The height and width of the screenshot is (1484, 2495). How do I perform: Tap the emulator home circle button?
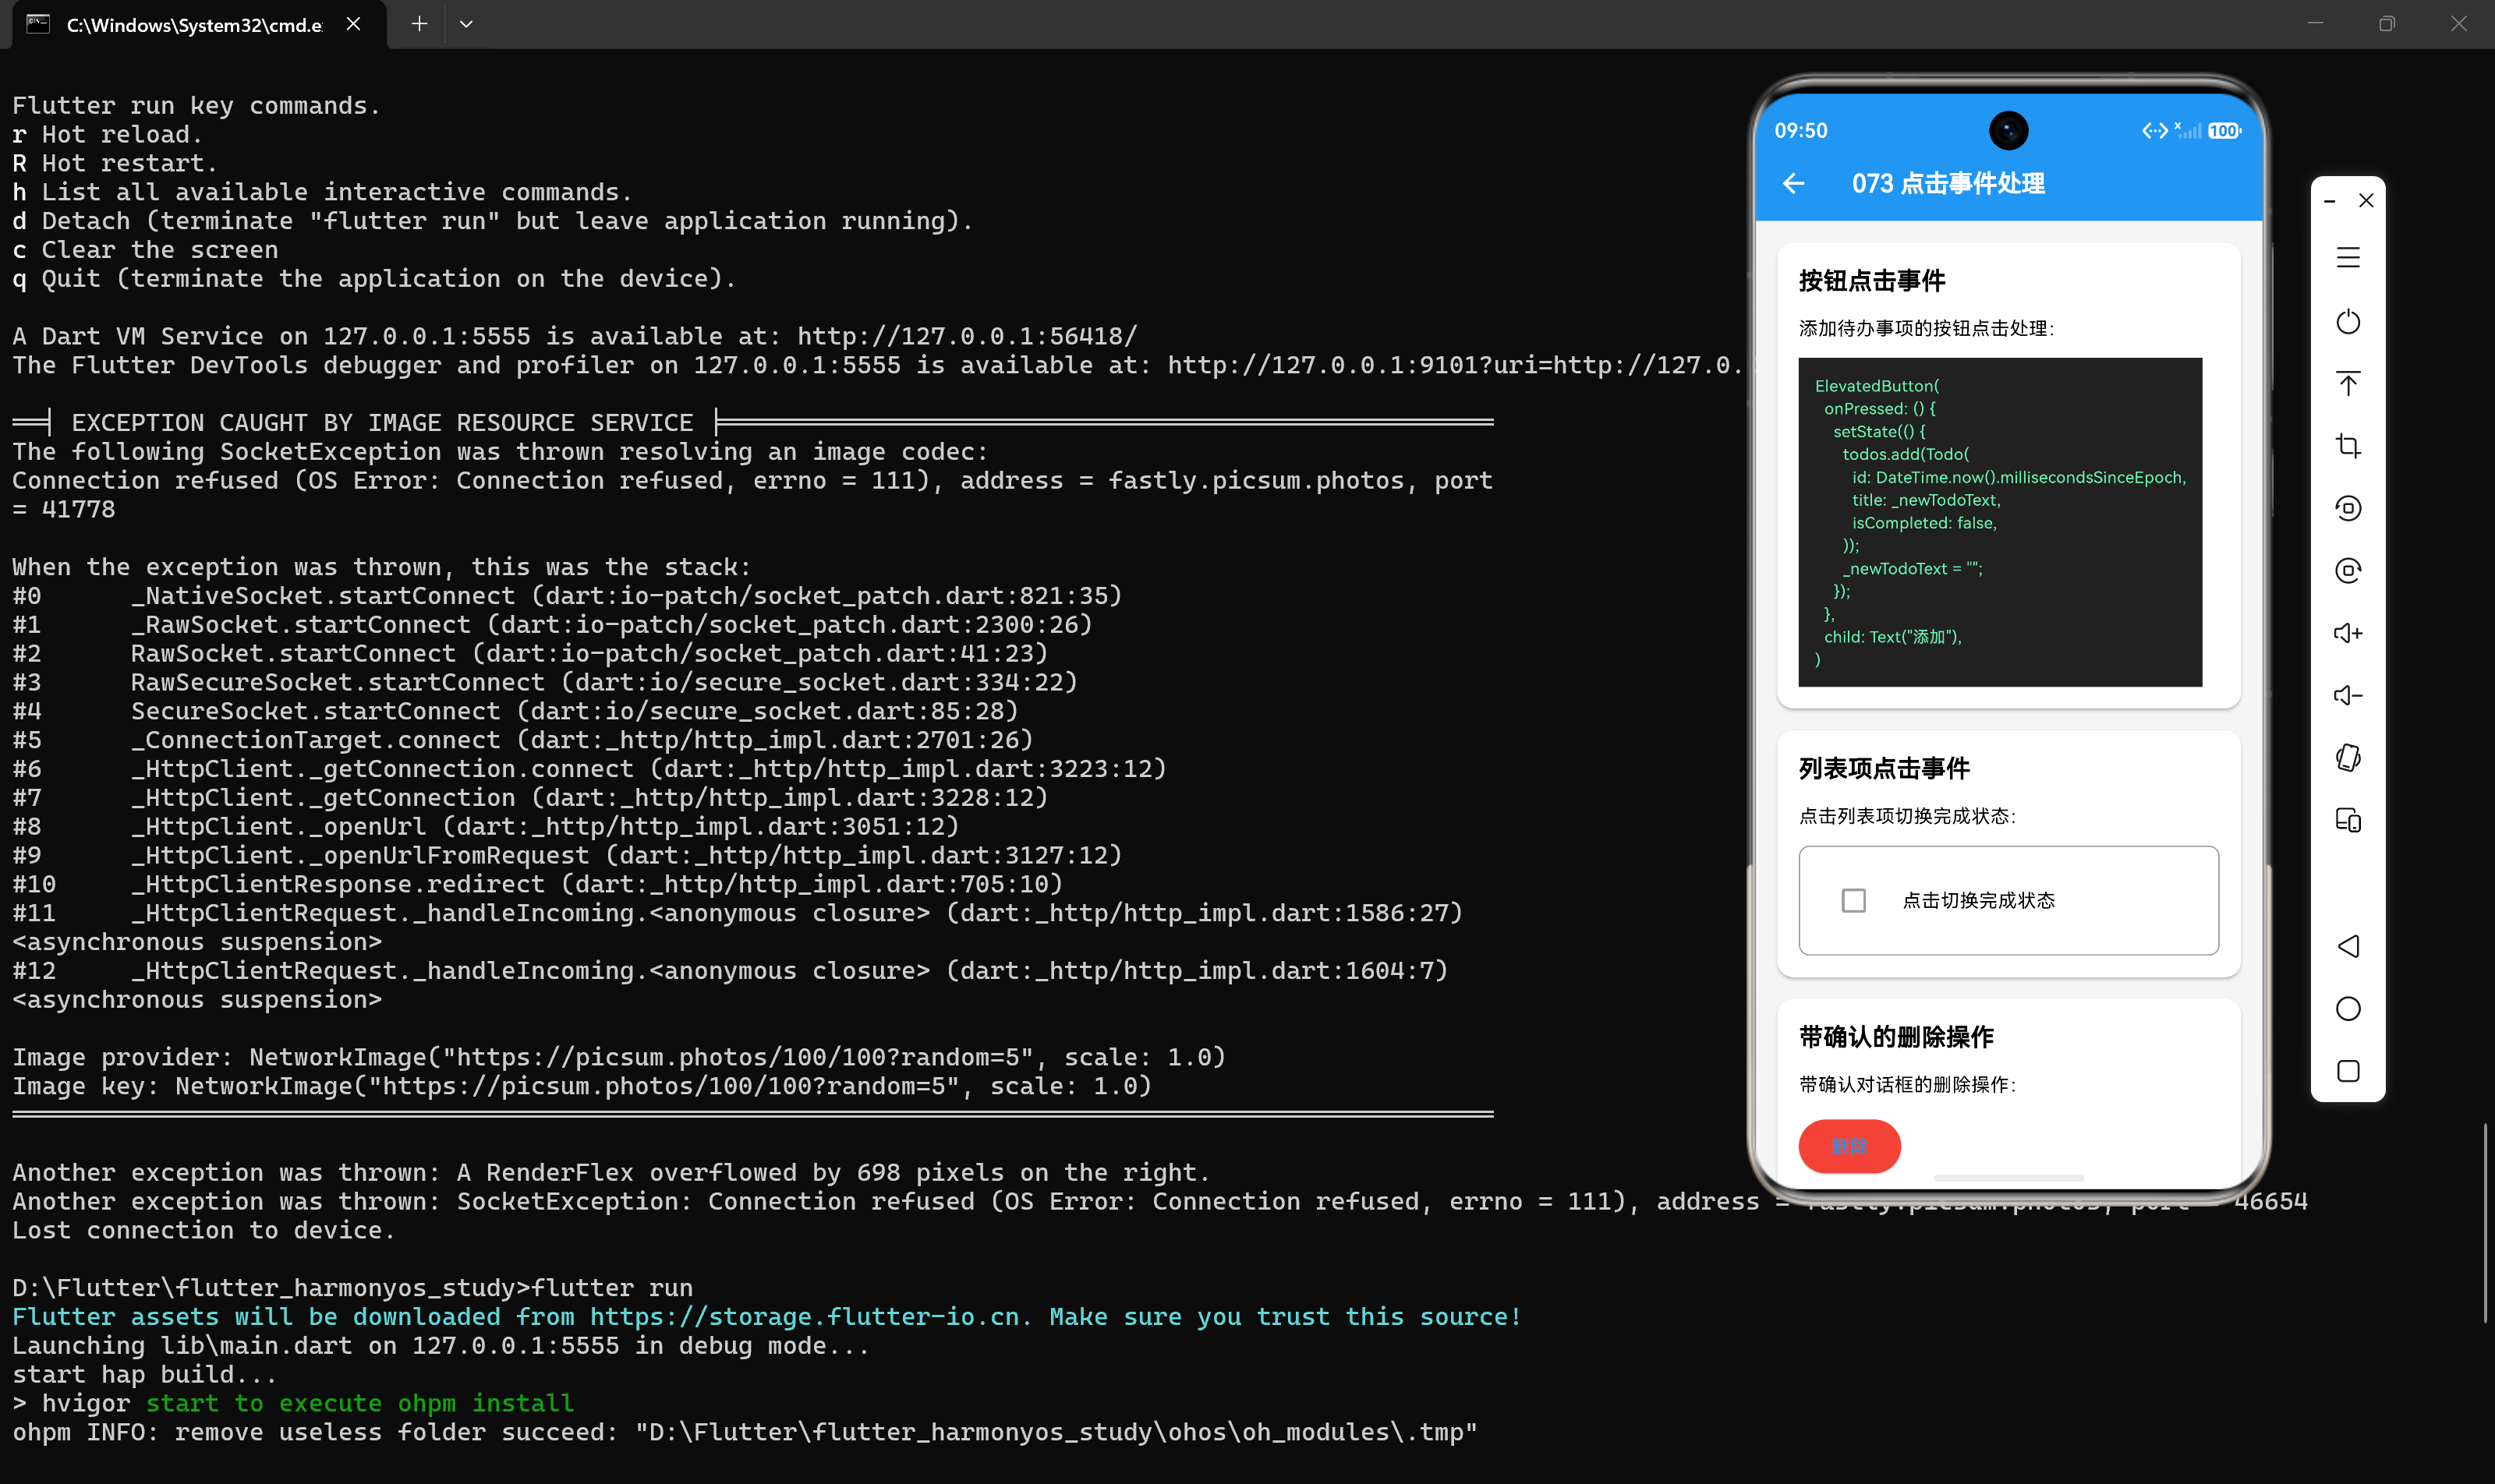coord(2348,1008)
